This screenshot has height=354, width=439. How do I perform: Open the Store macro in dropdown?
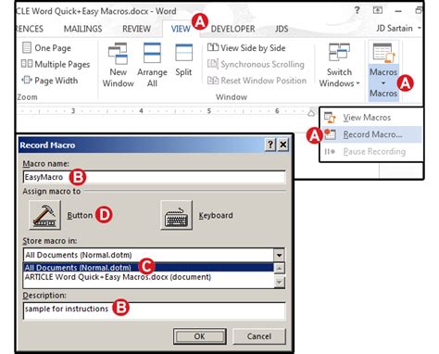click(279, 255)
